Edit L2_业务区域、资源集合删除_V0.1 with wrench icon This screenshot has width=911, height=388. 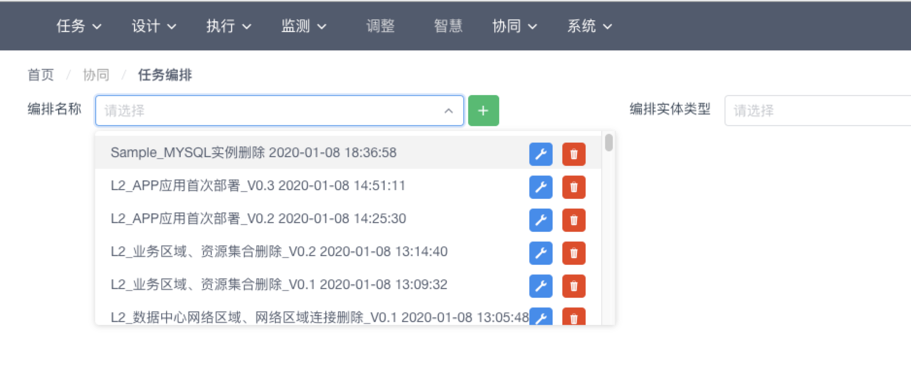(540, 286)
